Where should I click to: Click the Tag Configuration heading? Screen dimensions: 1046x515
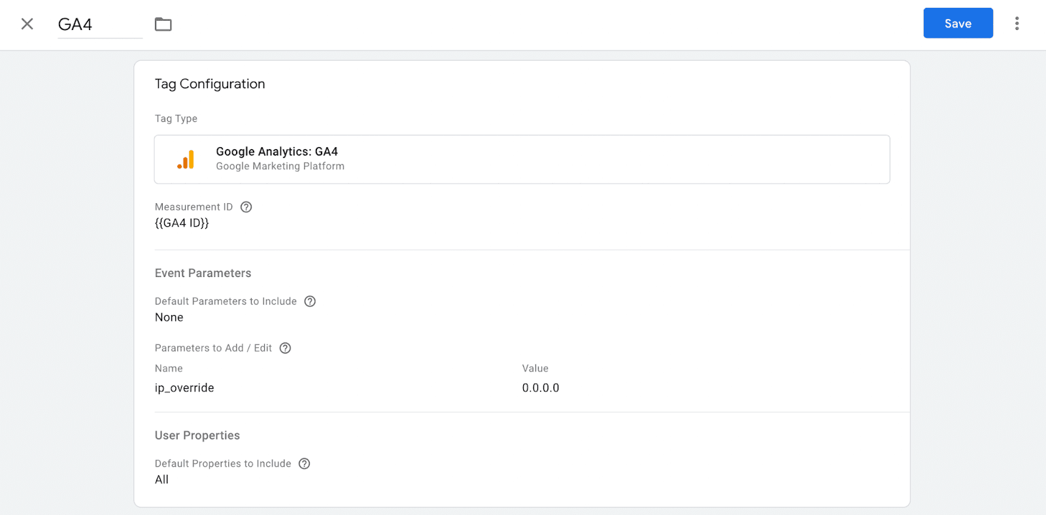[x=210, y=84]
